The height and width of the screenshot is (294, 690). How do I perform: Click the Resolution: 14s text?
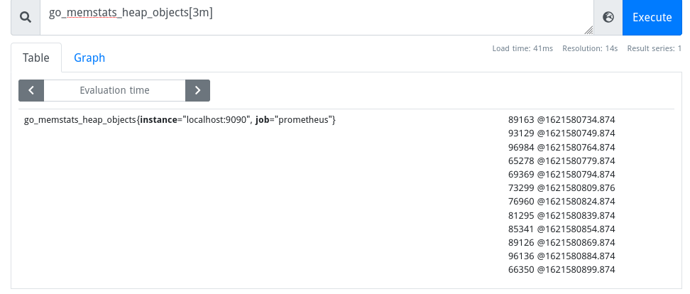(590, 48)
